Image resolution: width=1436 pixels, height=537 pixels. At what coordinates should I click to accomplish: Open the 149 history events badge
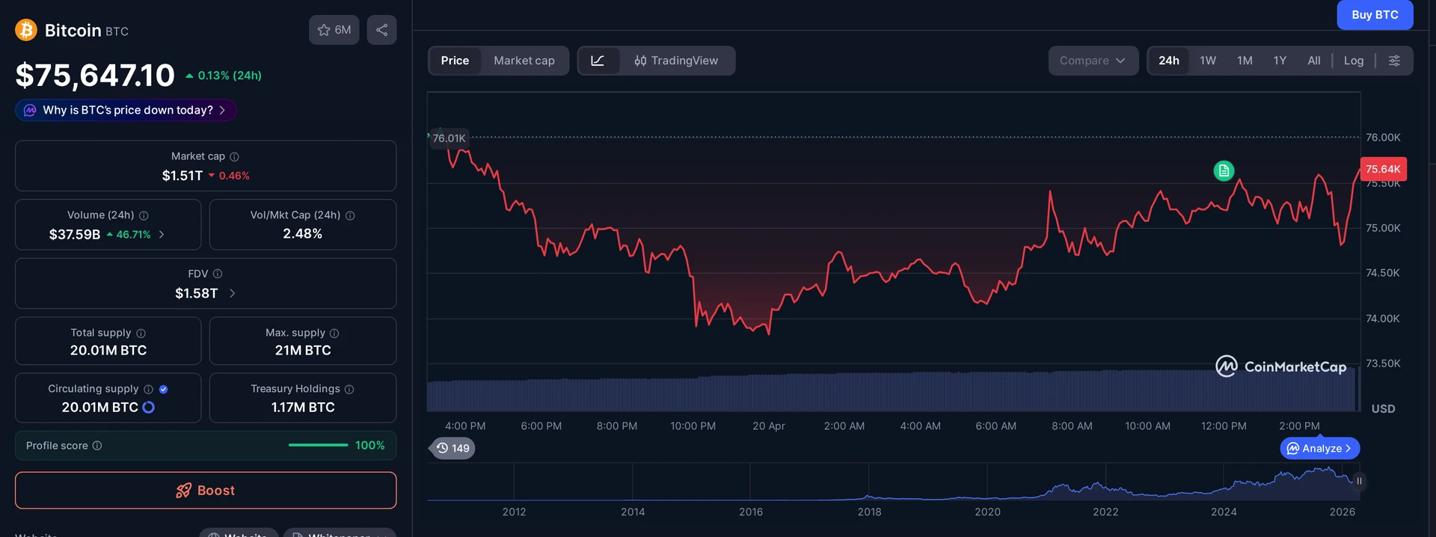[453, 448]
